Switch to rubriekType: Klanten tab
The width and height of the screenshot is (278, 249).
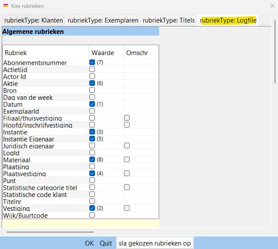coord(33,20)
